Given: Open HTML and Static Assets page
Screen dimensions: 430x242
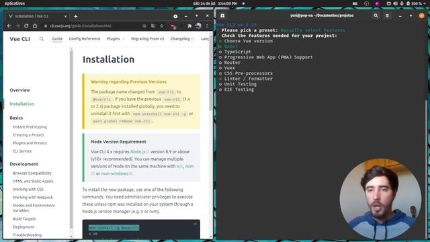Looking at the screenshot, I should coord(33,182).
